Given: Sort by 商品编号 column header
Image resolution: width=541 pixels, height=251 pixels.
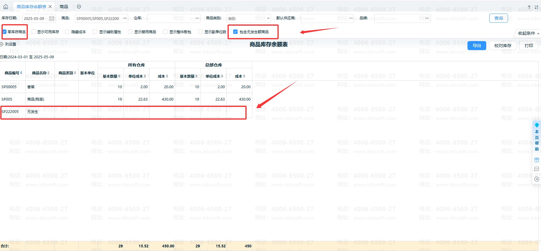Looking at the screenshot, I should (13, 73).
